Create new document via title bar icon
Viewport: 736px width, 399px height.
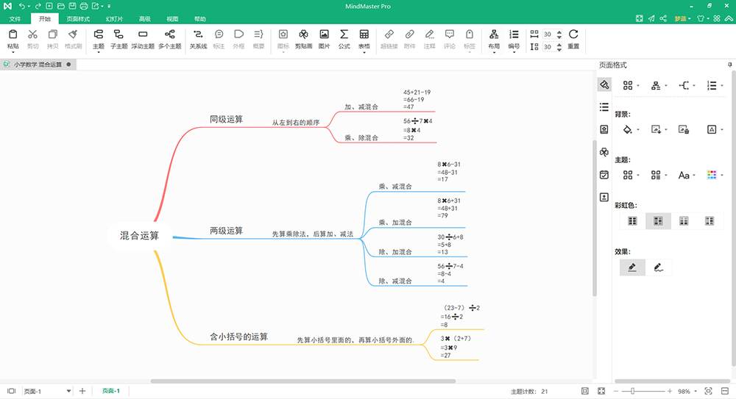[x=49, y=6]
